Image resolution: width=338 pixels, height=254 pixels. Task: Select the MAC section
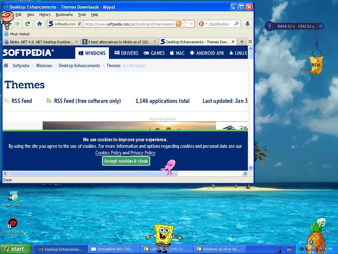177,53
